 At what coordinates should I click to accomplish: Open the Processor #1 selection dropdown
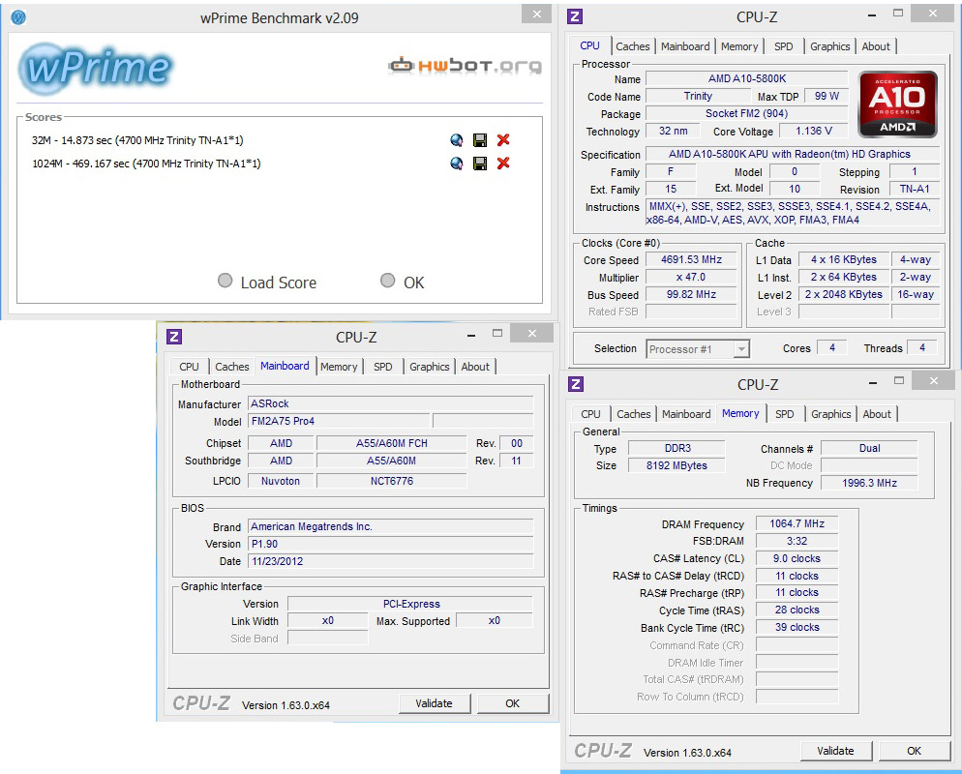(698, 349)
